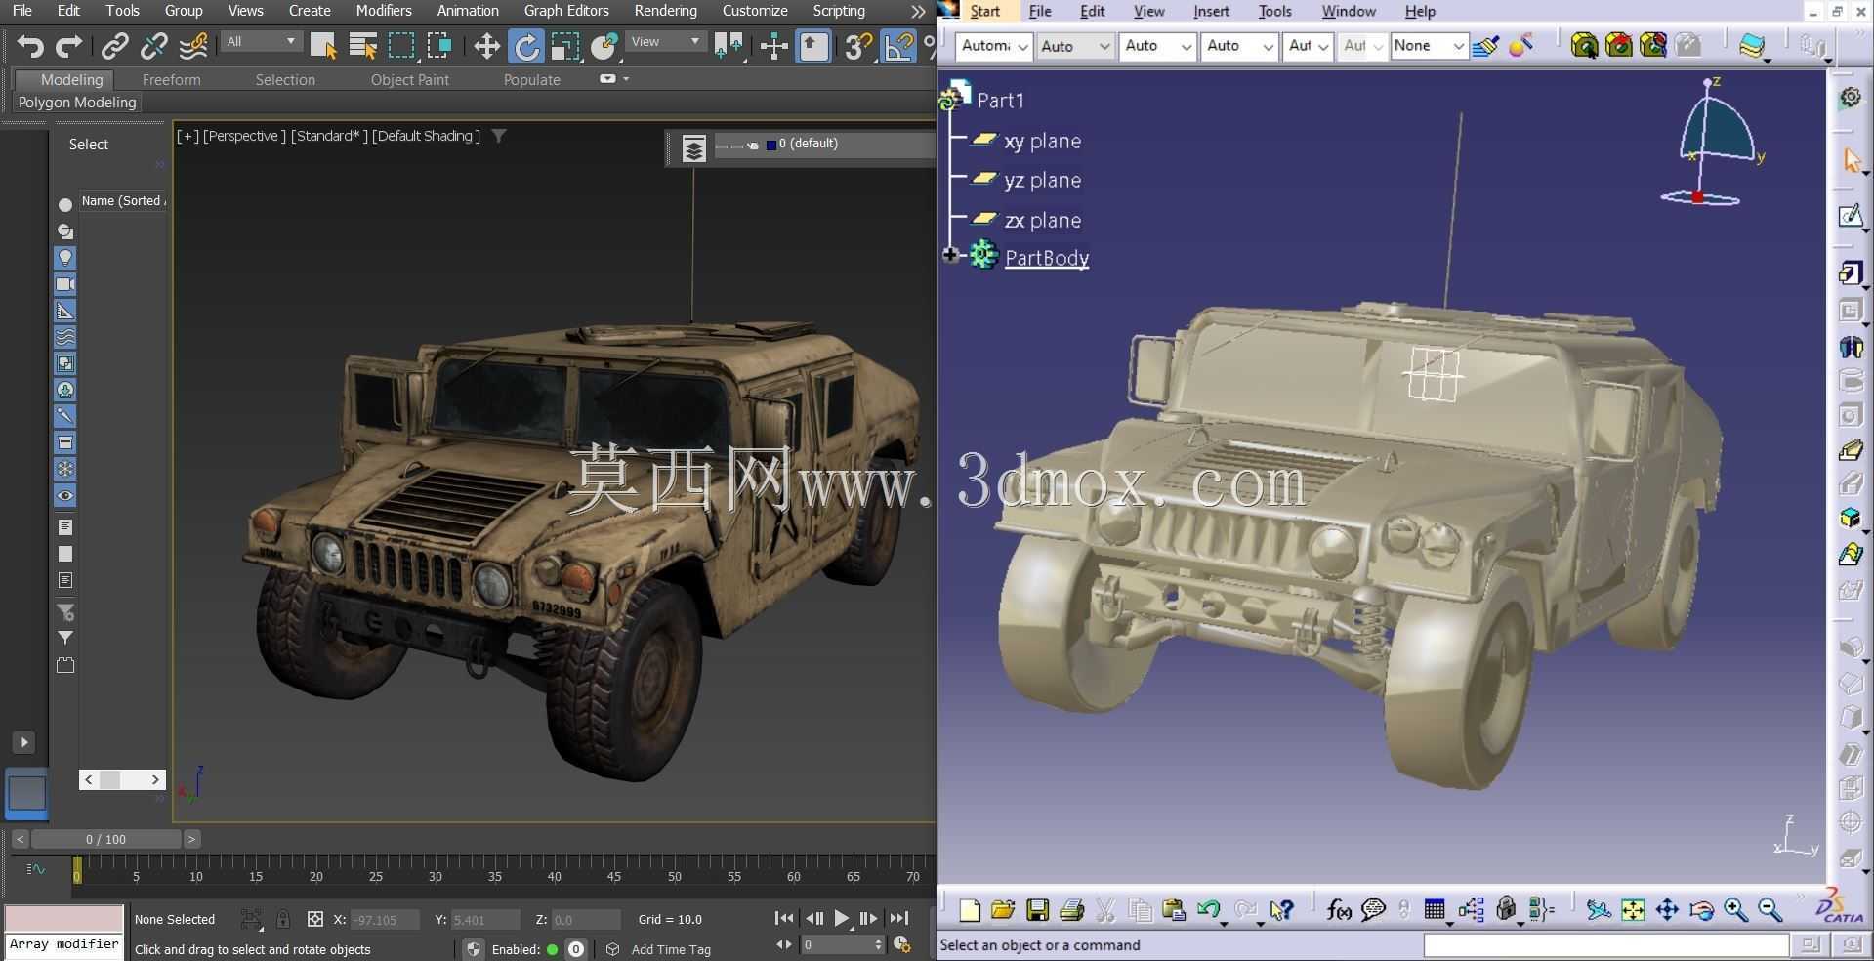Open the layer explorer stack icon
The image size is (1874, 961).
pos(693,148)
